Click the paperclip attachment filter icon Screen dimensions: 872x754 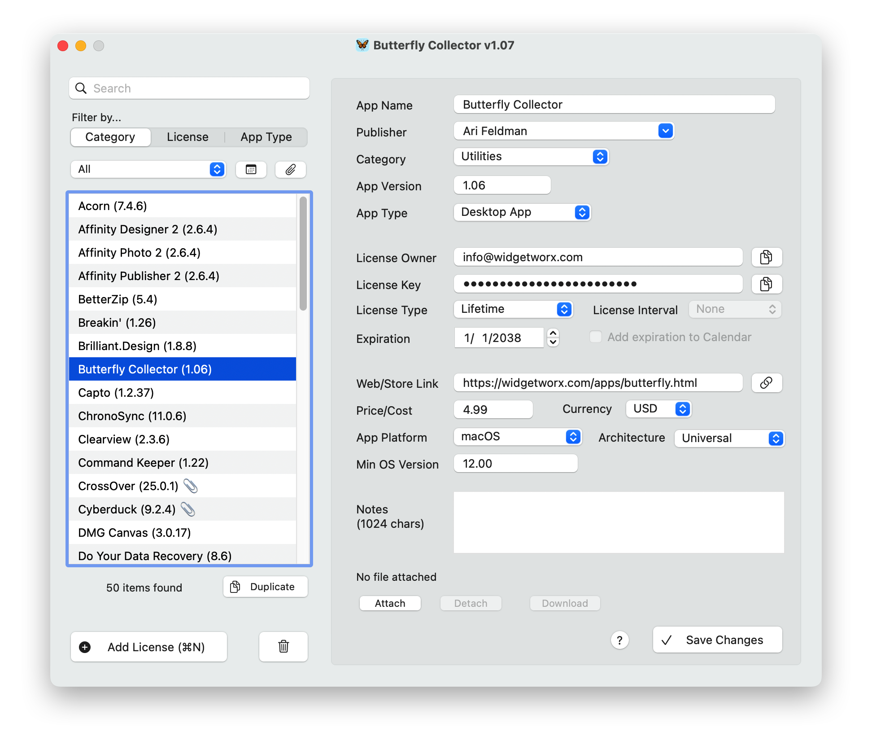(x=291, y=170)
